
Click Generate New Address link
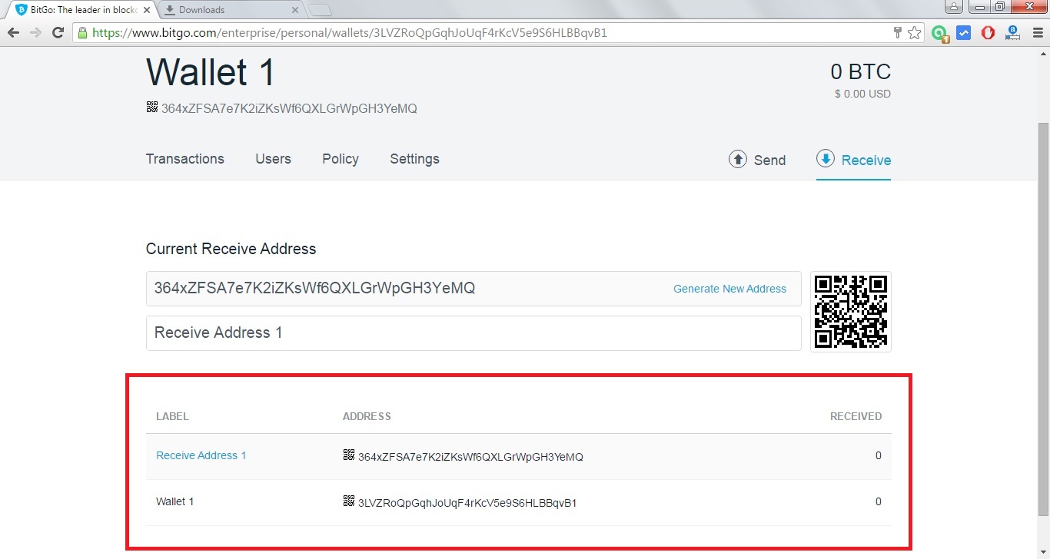click(729, 289)
